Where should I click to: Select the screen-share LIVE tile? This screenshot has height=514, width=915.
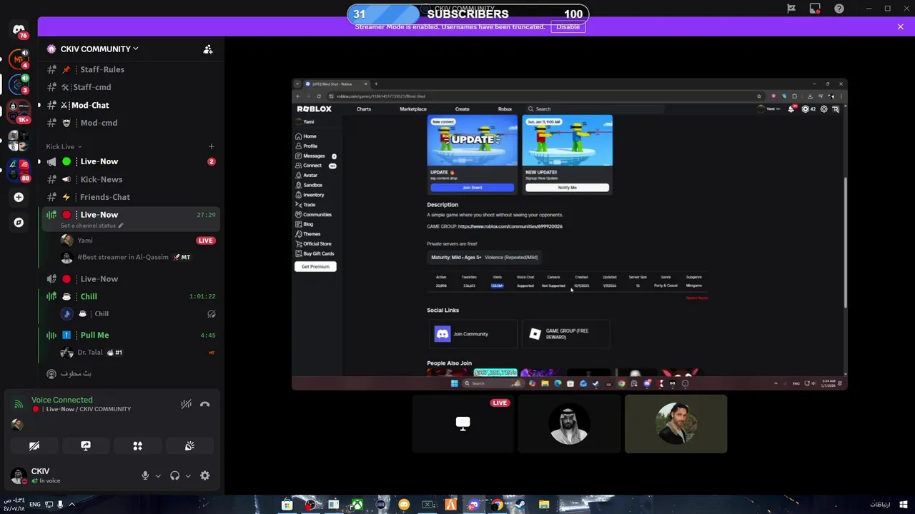coord(463,424)
